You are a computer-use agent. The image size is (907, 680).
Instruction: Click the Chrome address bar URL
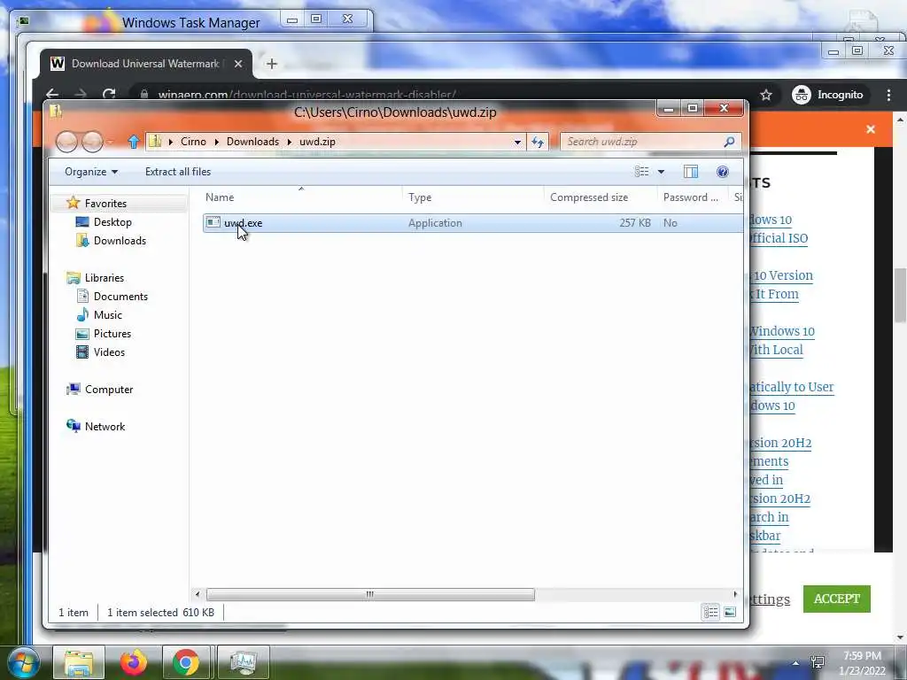(307, 94)
